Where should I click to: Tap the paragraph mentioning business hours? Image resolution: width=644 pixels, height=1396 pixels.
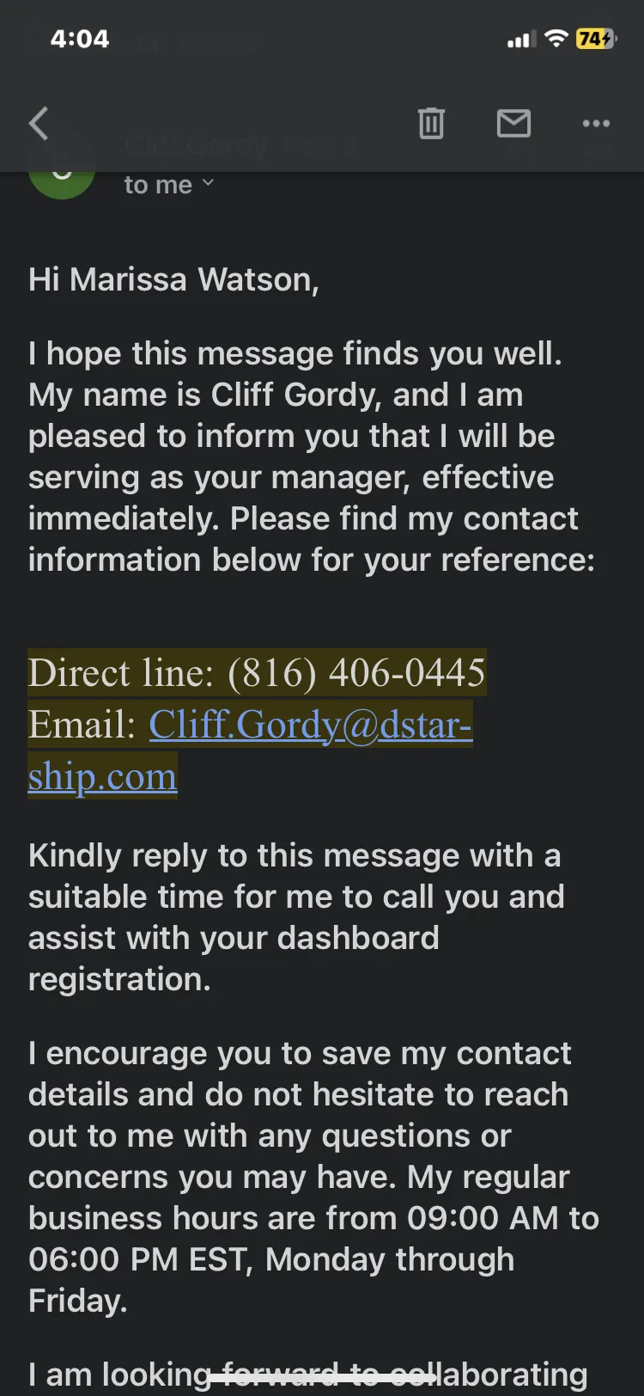(313, 1177)
